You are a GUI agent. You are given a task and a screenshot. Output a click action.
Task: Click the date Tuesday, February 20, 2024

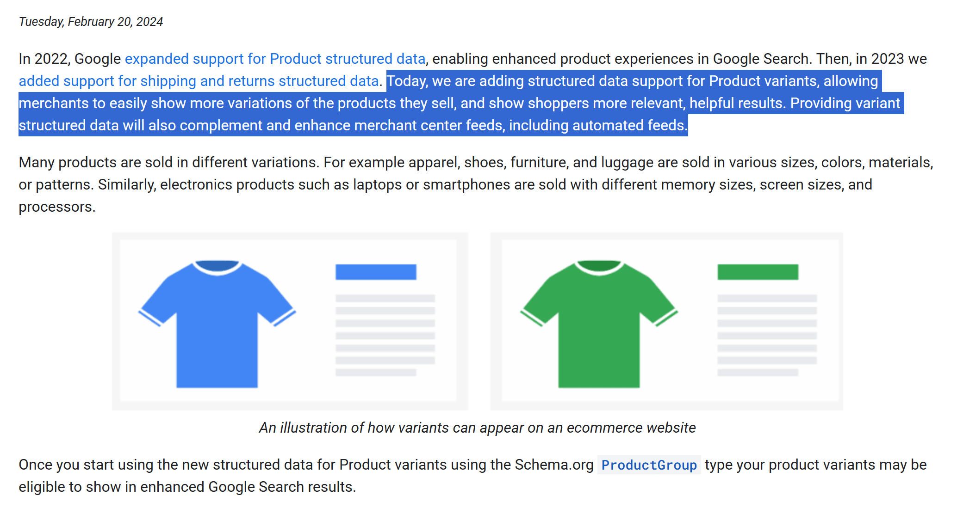pyautogui.click(x=91, y=22)
